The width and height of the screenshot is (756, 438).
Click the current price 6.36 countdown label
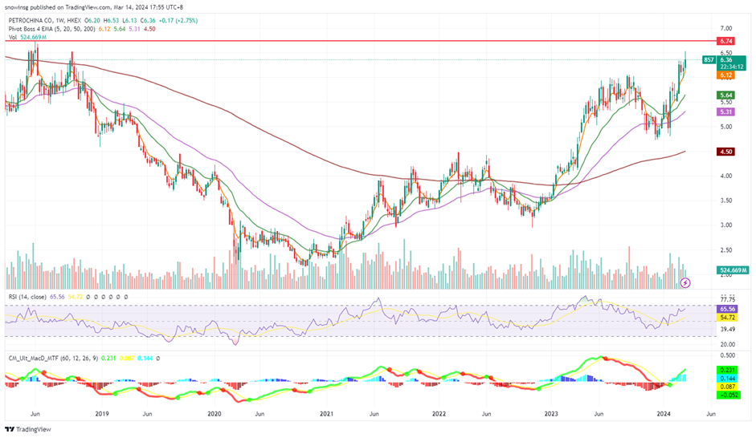coord(731,63)
